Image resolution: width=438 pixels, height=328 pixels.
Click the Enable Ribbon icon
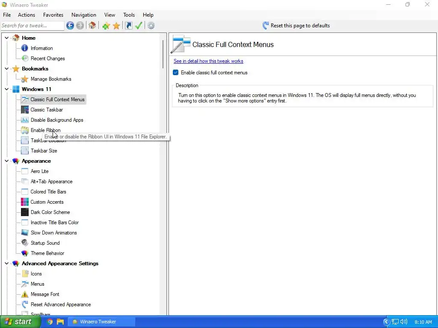[24, 130]
